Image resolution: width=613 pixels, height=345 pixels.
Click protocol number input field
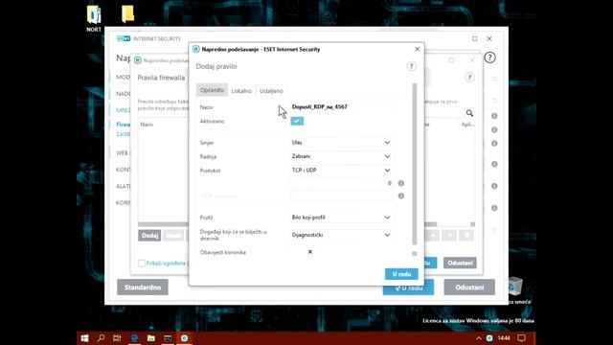tap(342, 183)
